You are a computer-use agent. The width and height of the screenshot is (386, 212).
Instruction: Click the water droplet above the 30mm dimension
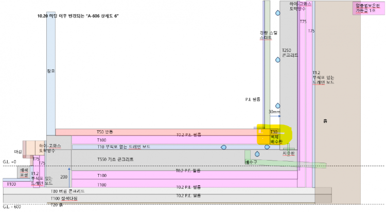[278, 105]
